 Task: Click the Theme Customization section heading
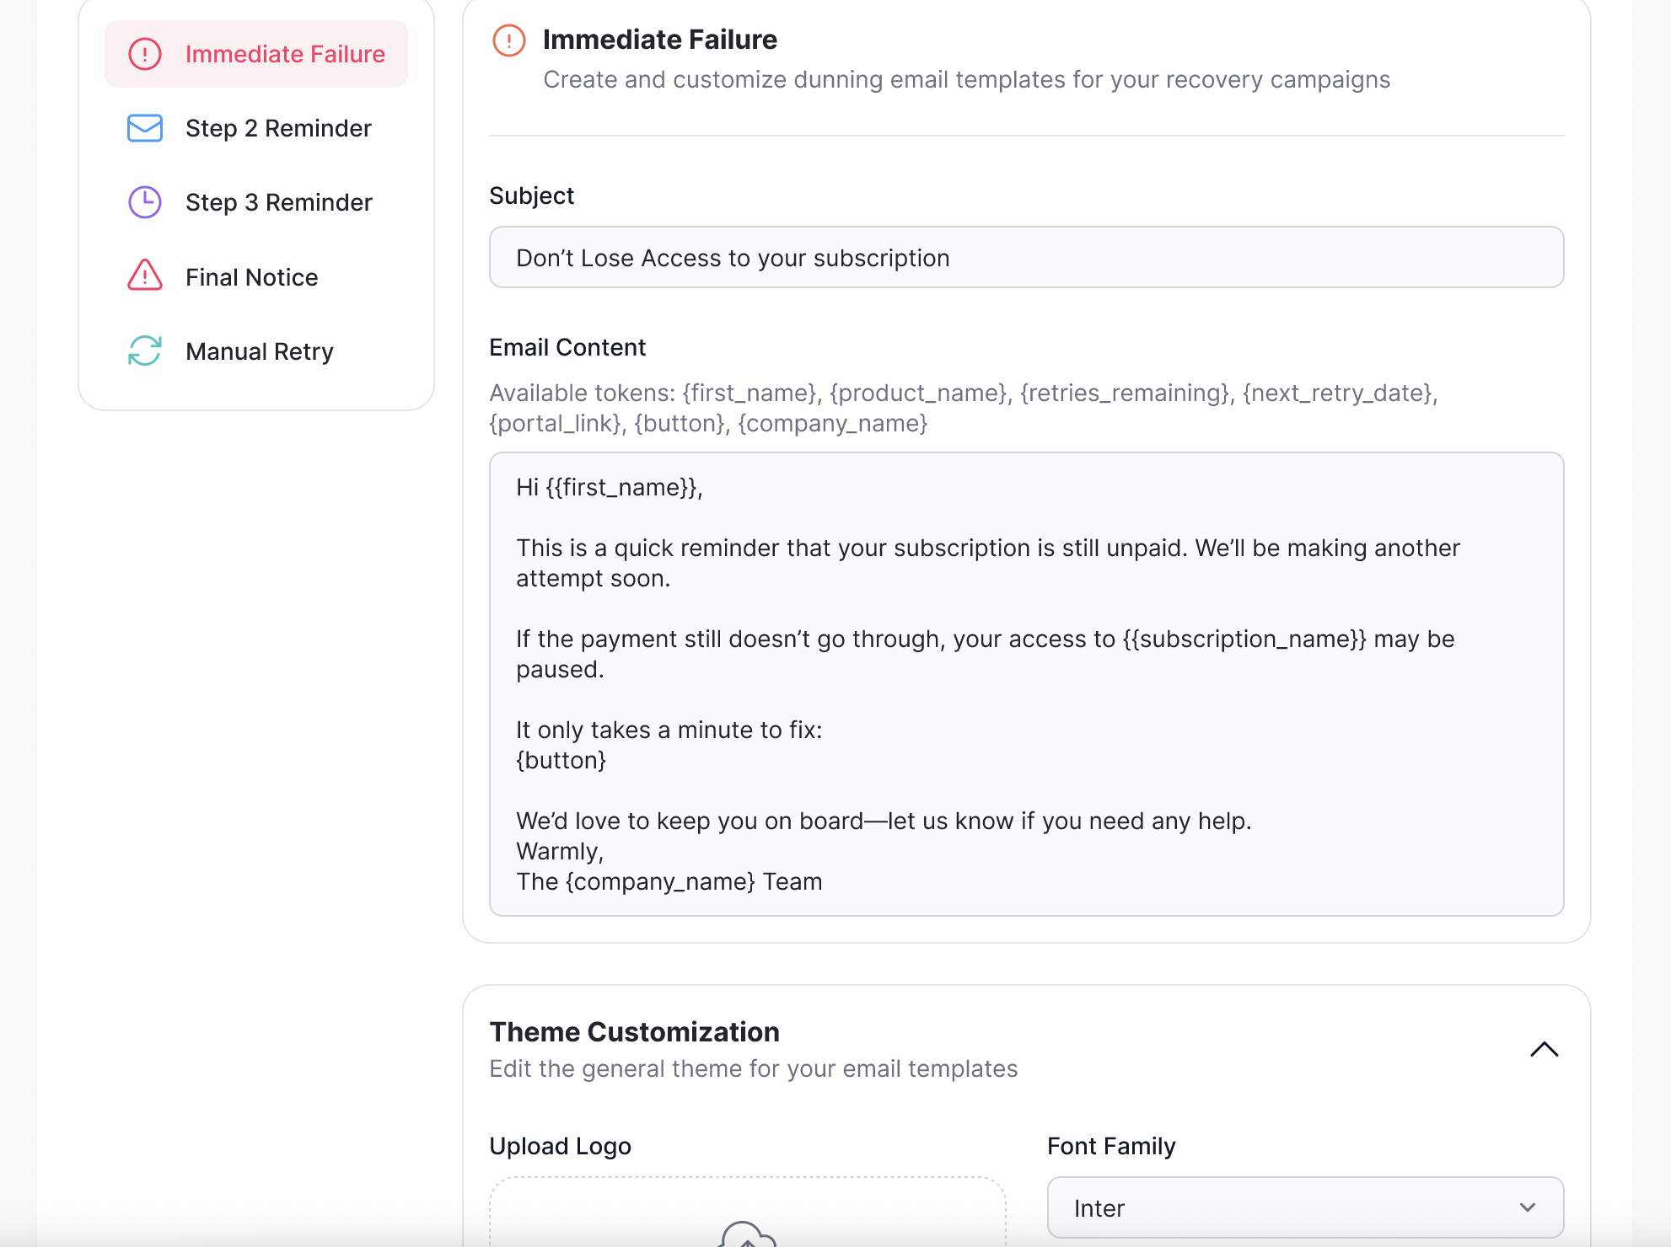click(635, 1032)
